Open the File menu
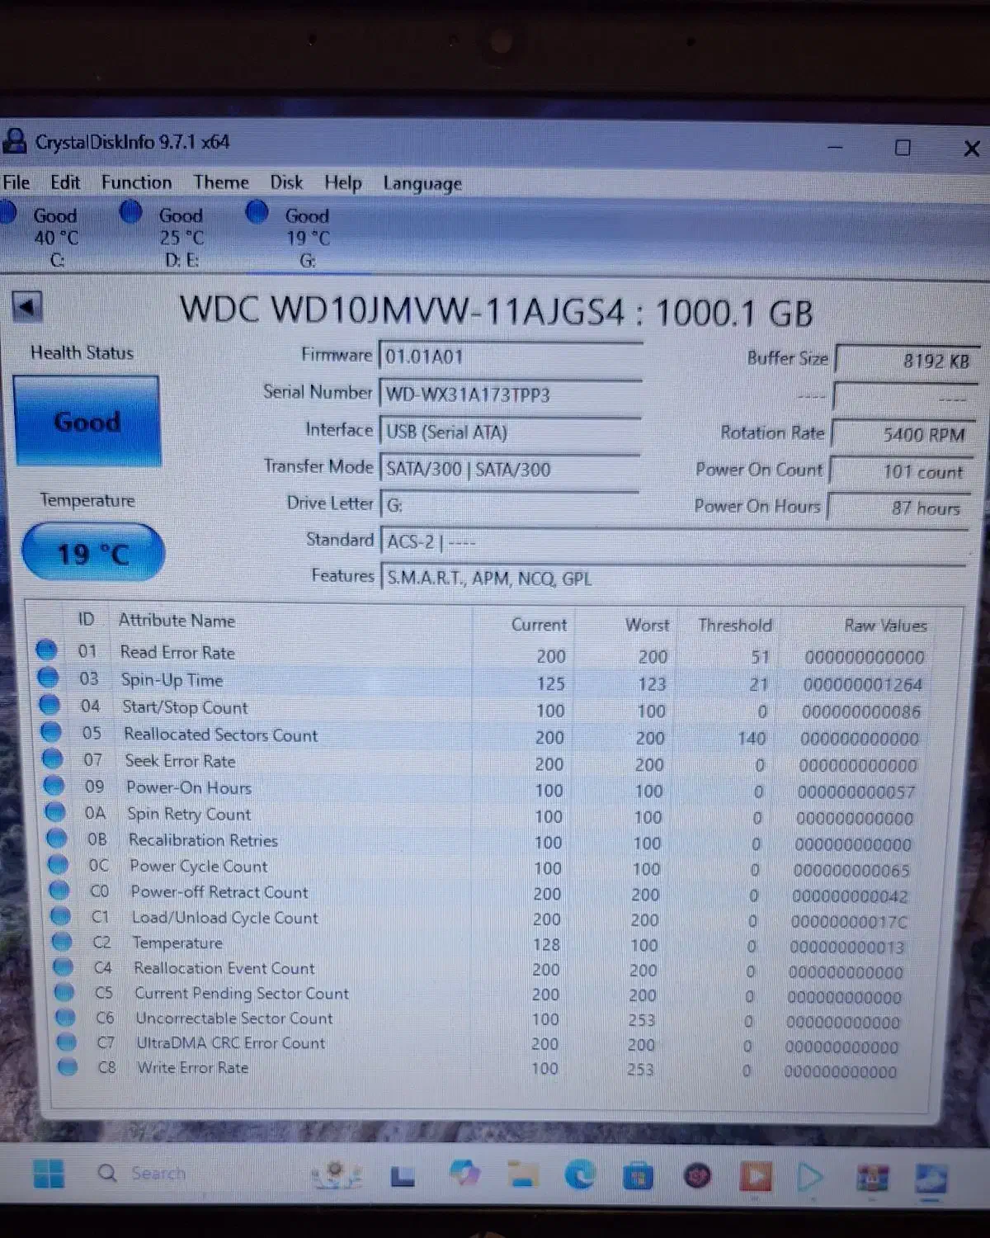 pyautogui.click(x=16, y=182)
